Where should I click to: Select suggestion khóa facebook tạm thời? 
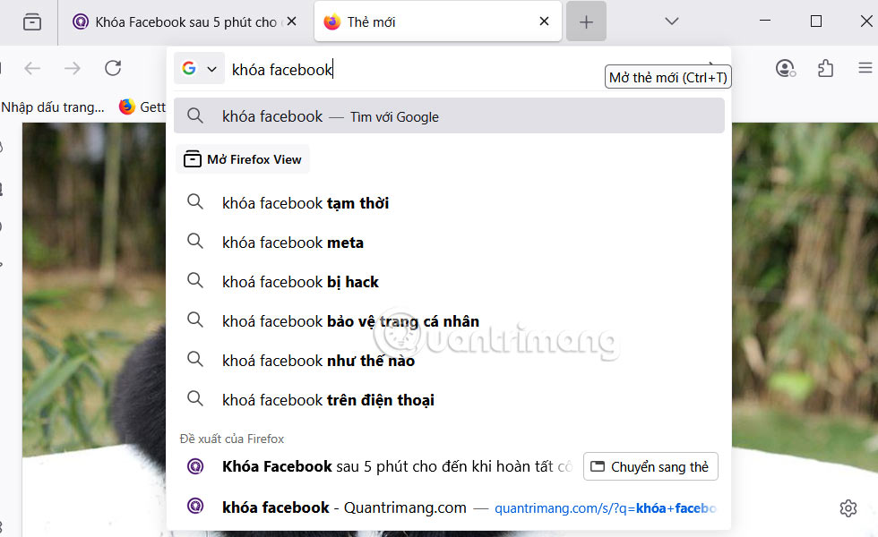(306, 203)
